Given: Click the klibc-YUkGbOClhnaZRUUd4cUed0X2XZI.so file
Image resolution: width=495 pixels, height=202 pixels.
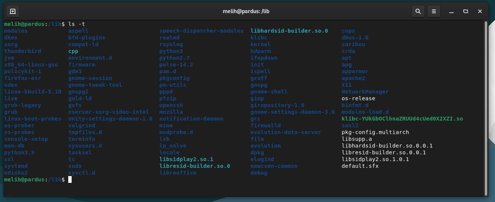Looking at the screenshot, I should click(402, 119).
